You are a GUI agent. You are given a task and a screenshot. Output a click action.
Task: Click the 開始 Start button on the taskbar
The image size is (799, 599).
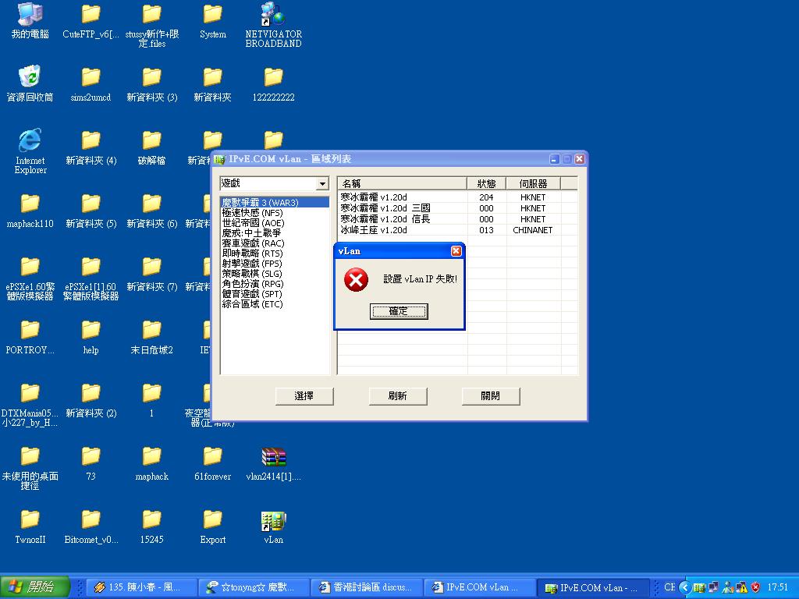click(x=35, y=587)
